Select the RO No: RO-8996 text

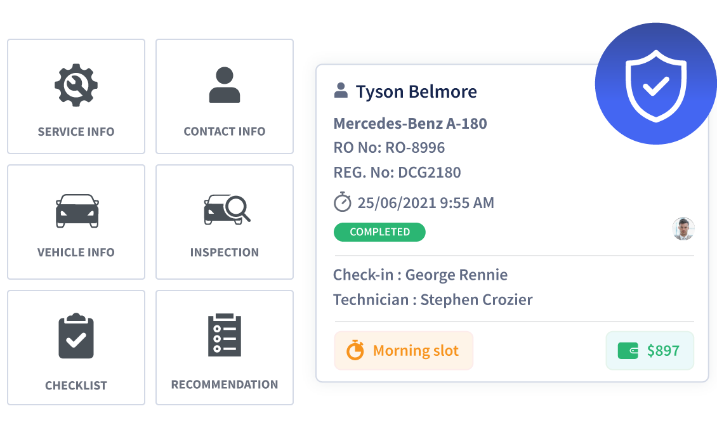(x=389, y=148)
